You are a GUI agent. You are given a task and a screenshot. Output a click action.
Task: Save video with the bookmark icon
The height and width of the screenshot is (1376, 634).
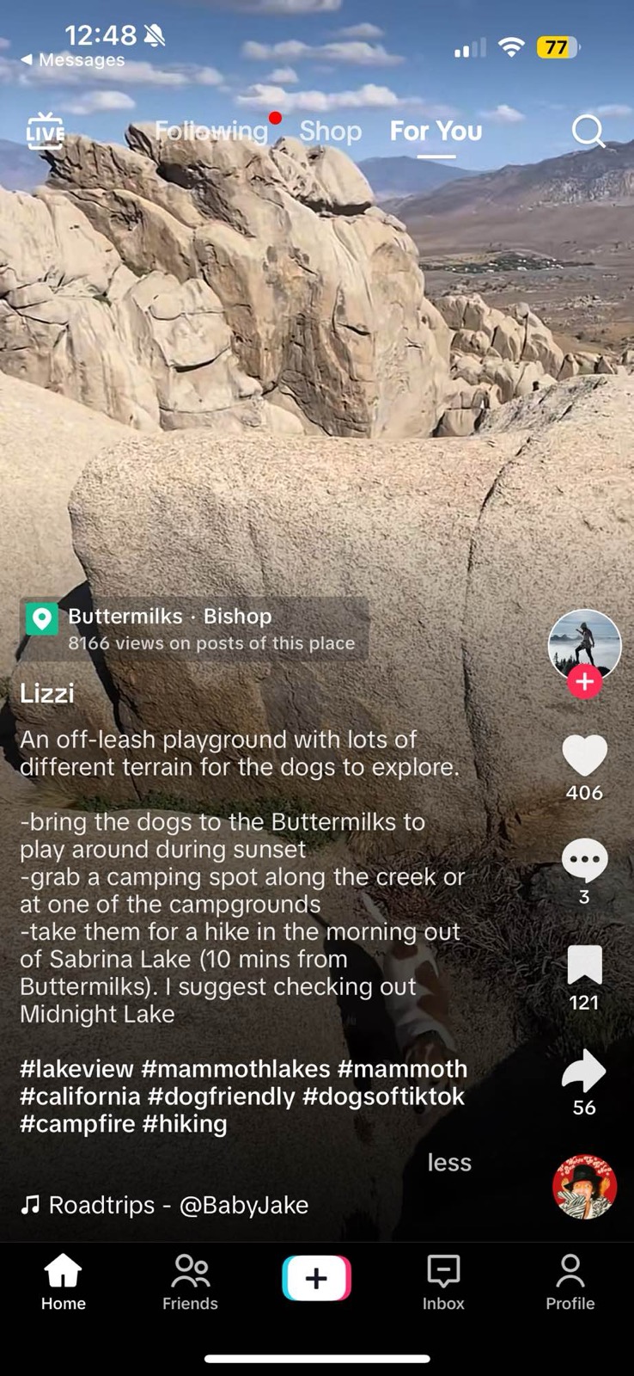pos(584,965)
